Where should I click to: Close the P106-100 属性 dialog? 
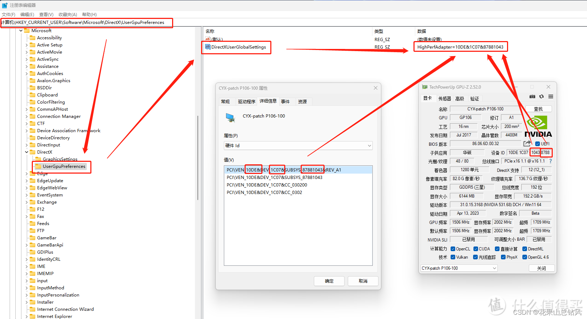click(x=376, y=88)
